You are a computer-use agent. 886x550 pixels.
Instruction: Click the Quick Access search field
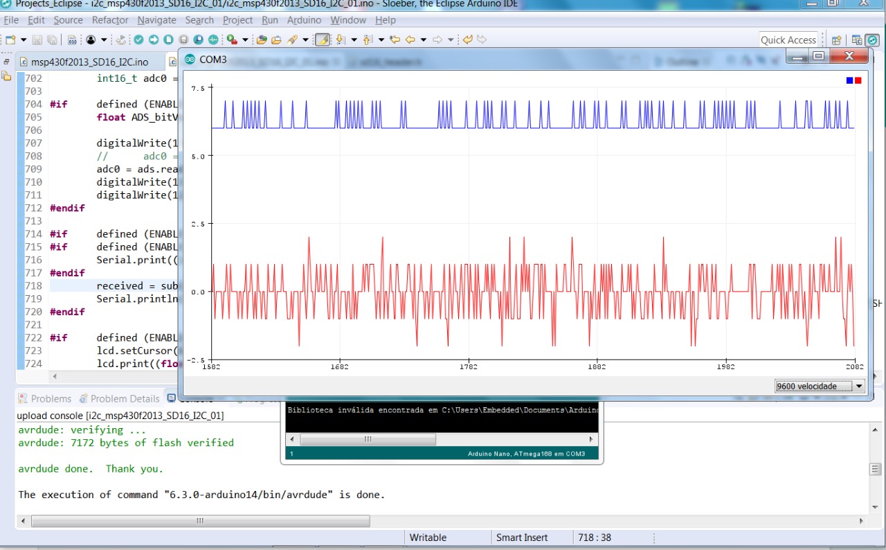(788, 40)
